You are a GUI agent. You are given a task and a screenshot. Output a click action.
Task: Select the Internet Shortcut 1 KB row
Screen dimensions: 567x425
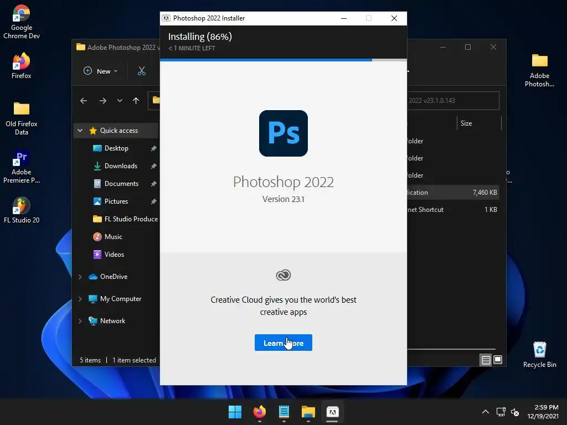pyautogui.click(x=453, y=210)
